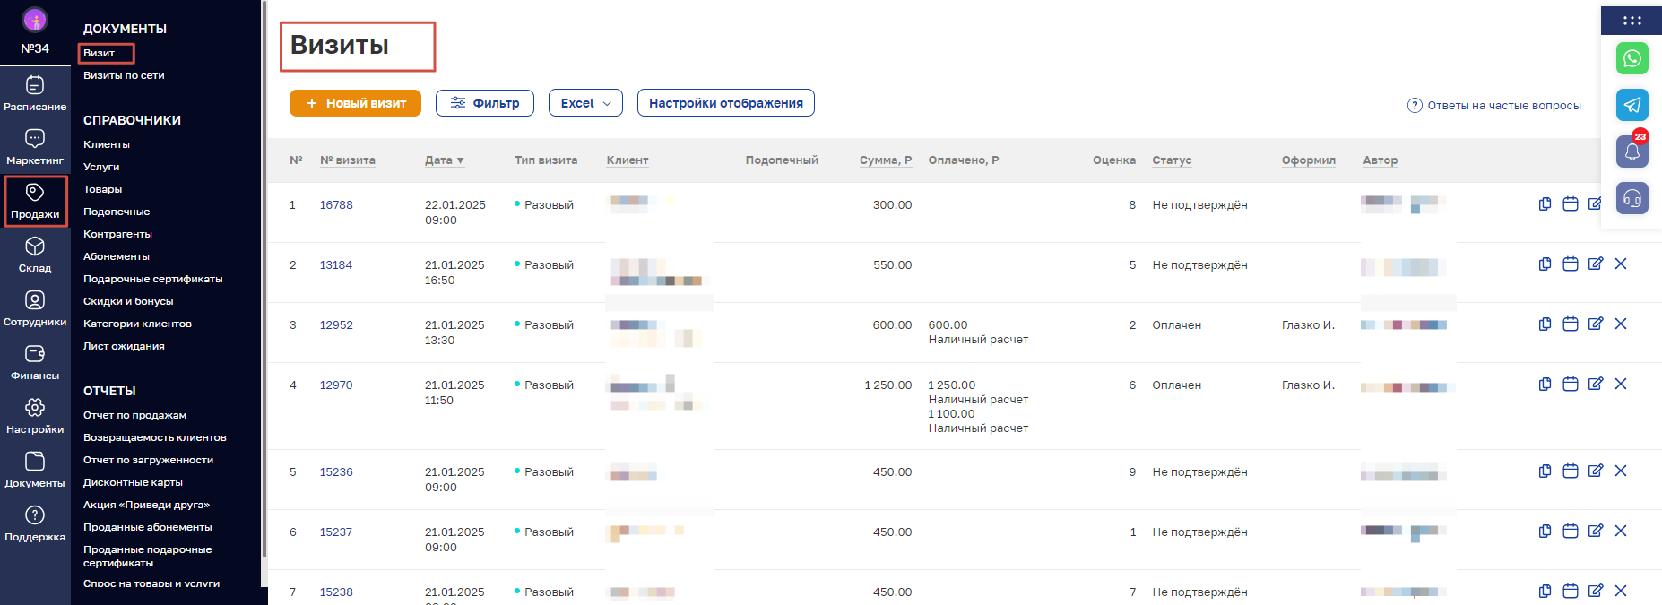Select Визит menu item
Screen dimensions: 1662x605
coord(100,53)
